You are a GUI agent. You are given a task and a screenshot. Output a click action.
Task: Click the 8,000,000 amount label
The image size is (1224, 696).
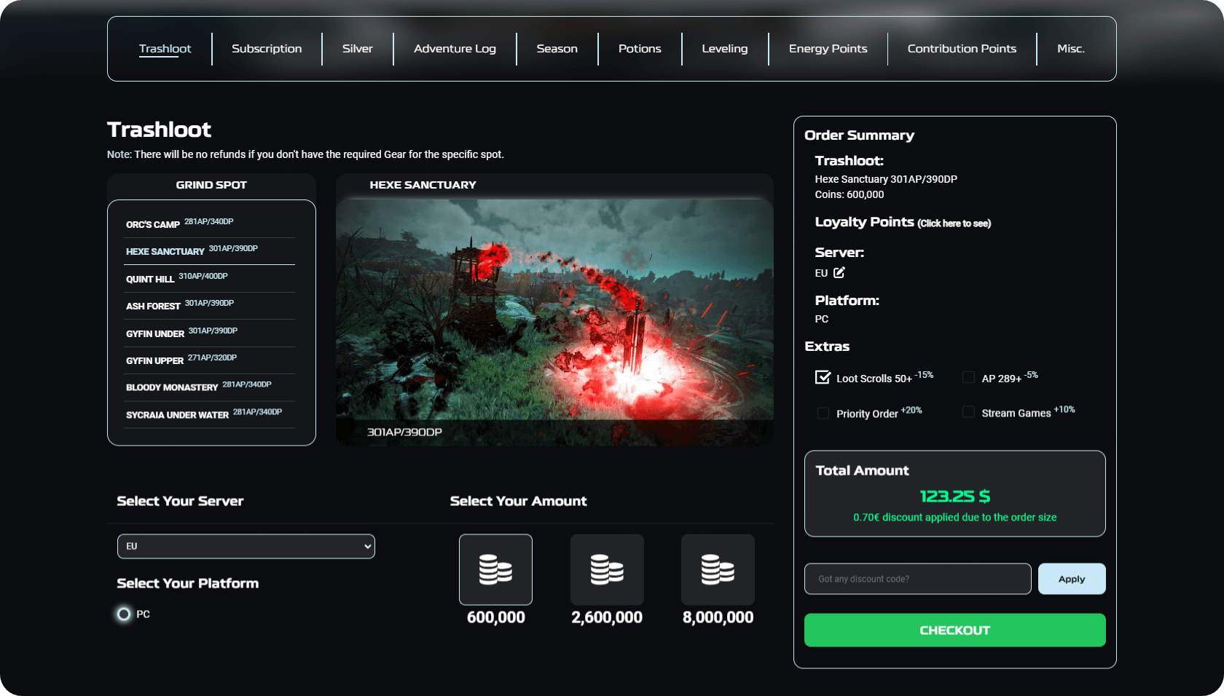718,617
